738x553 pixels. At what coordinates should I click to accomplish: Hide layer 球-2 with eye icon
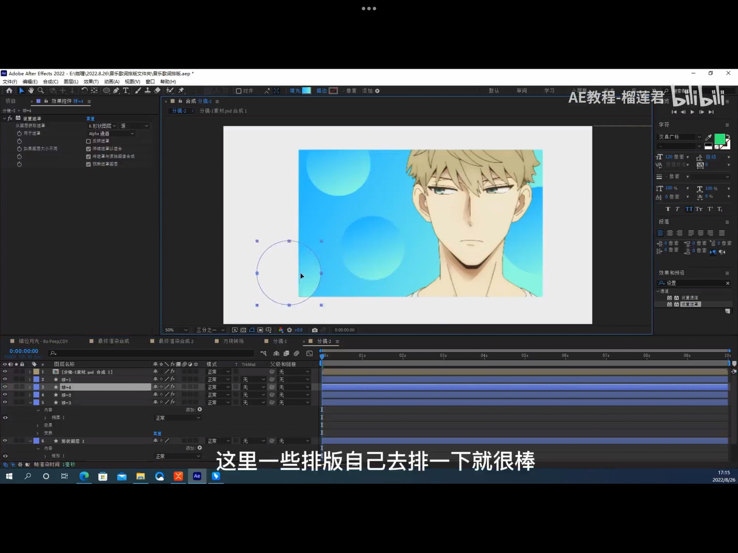(x=5, y=395)
